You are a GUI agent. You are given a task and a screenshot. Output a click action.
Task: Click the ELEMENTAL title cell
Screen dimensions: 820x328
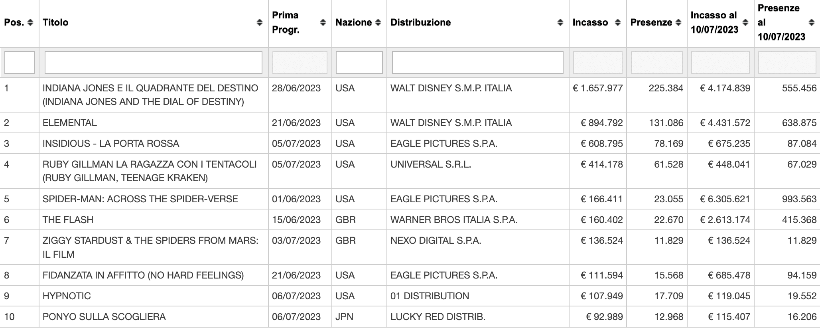click(x=70, y=123)
